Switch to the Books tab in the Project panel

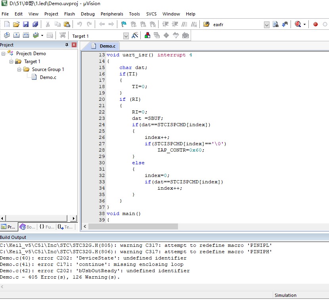coord(27,227)
